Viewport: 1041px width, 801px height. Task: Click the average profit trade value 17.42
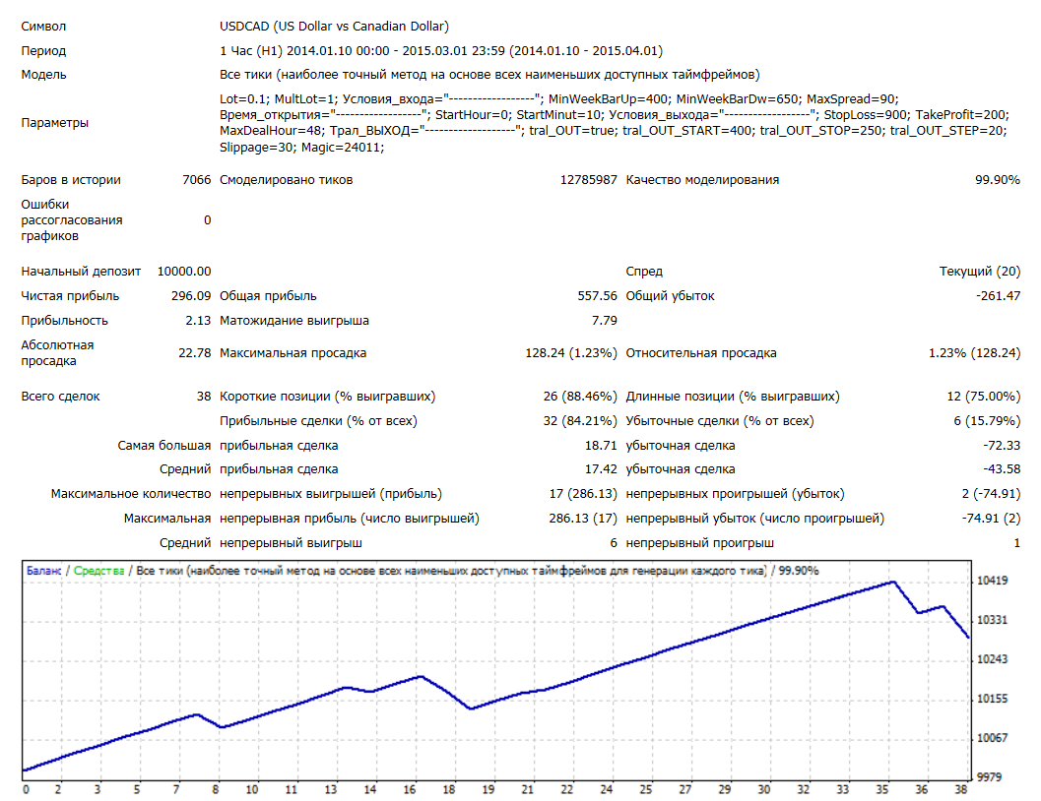click(x=601, y=468)
